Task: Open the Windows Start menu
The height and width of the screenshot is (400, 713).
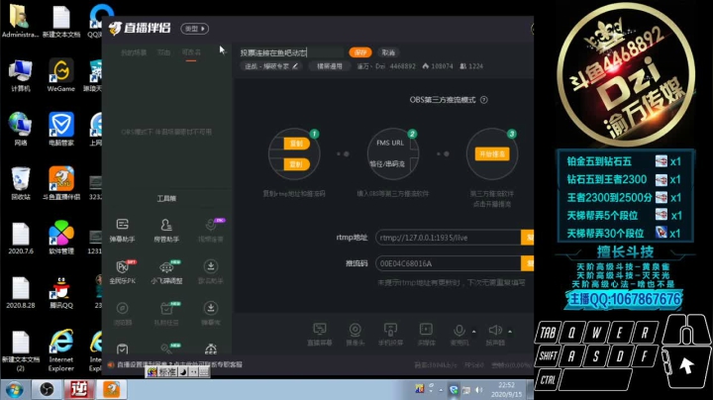Action: 14,390
